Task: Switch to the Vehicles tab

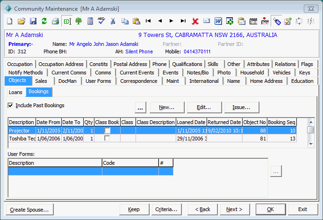Action: point(281,73)
